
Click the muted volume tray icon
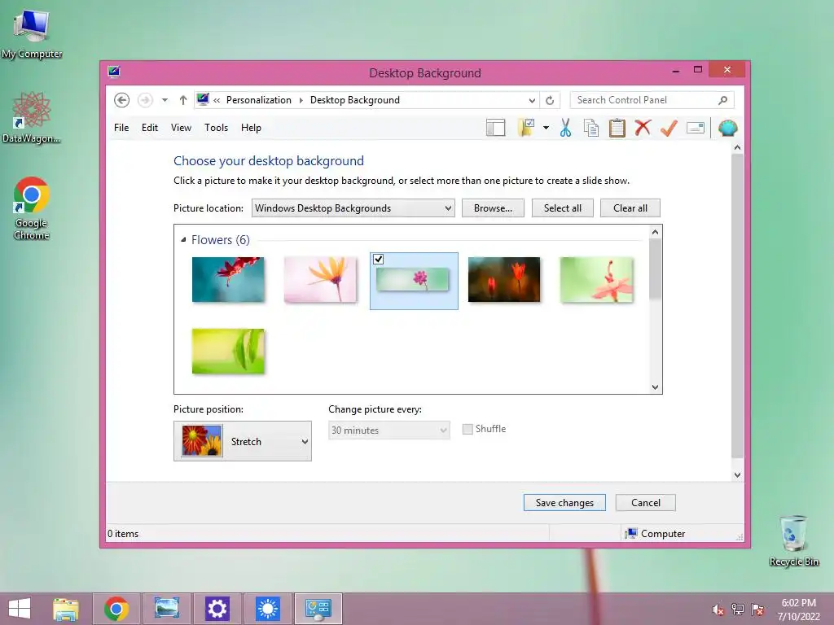tap(718, 610)
